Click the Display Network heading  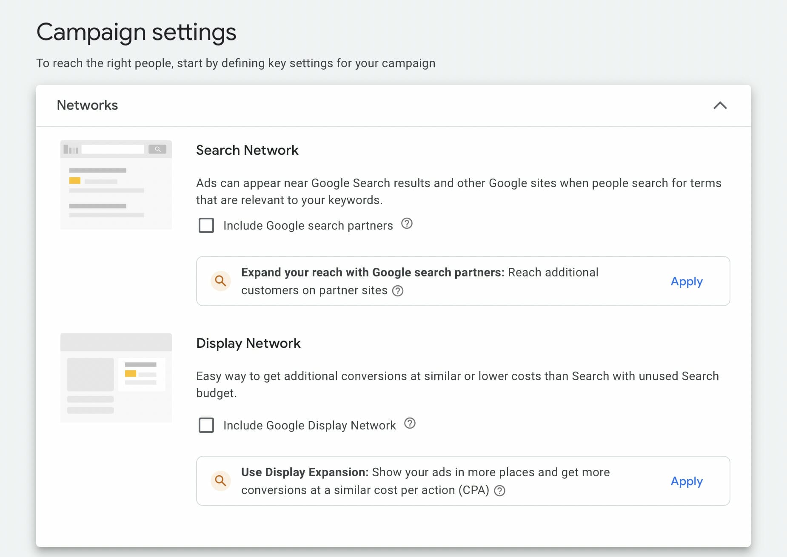248,343
